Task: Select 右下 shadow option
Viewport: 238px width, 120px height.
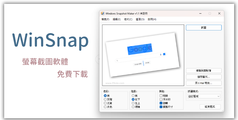Action: [136, 100]
